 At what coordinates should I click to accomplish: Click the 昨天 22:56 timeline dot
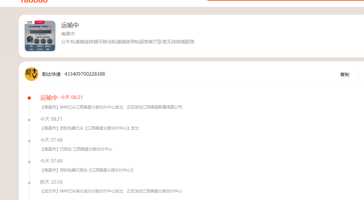(29, 183)
